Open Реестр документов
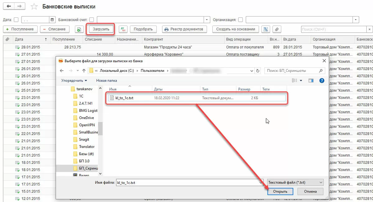Screen dimensions: 373x202 [184, 29]
